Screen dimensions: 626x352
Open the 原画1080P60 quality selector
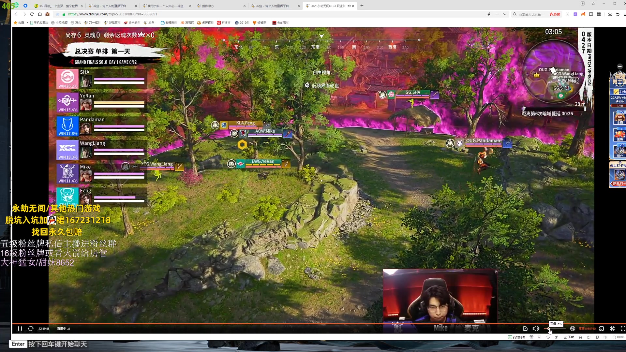587,329
